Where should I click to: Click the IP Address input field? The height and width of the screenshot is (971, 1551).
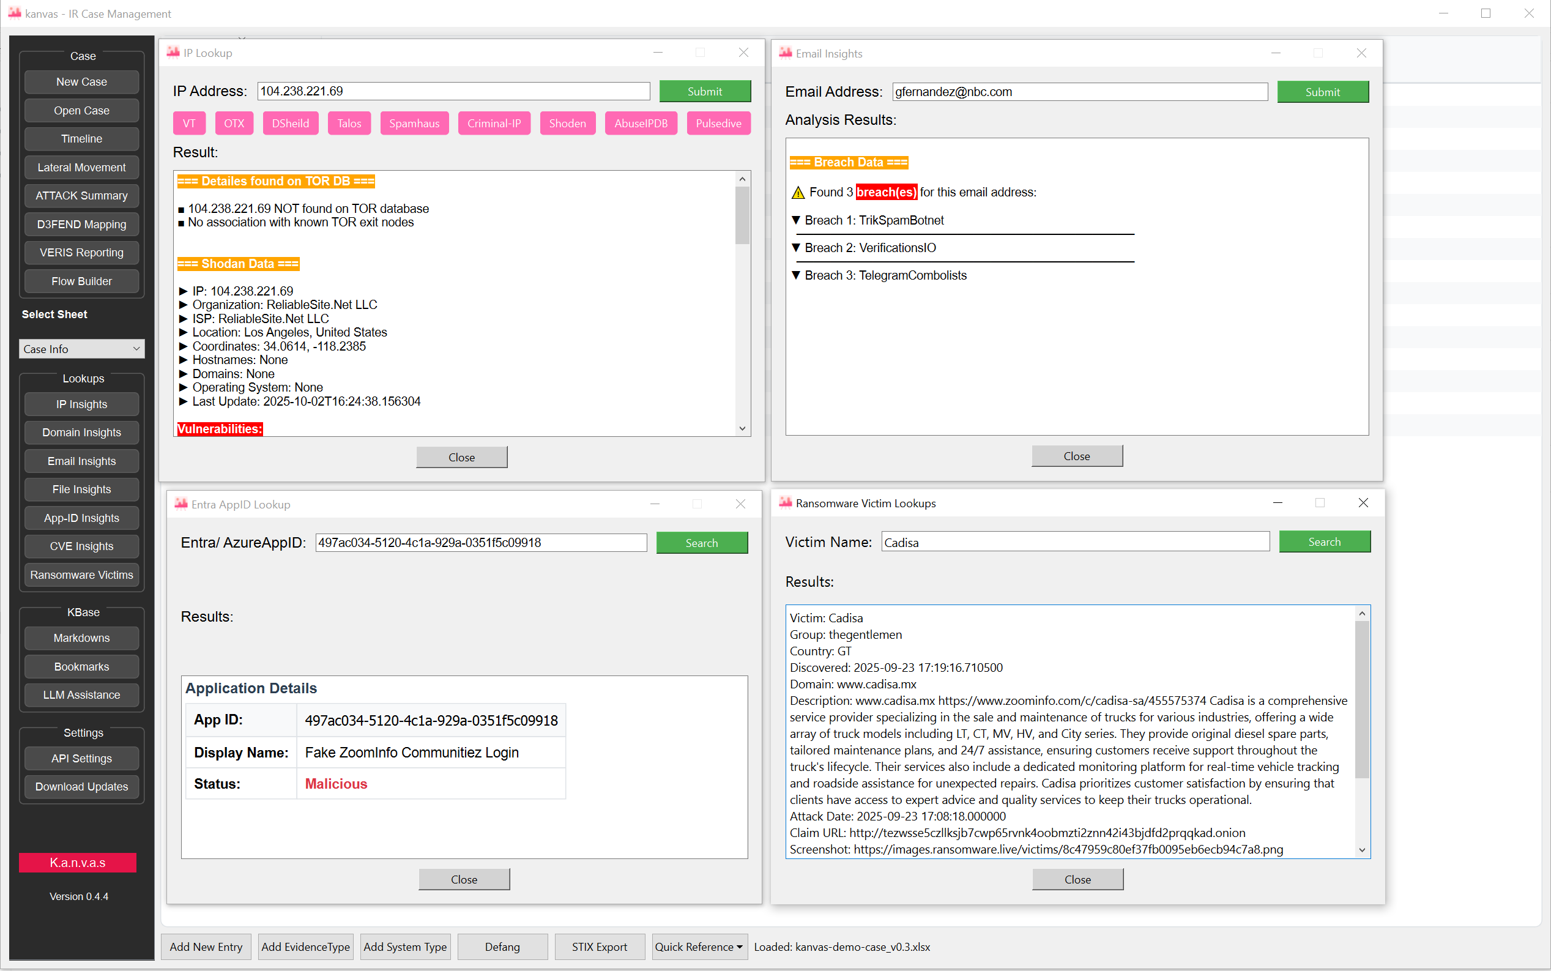point(453,91)
